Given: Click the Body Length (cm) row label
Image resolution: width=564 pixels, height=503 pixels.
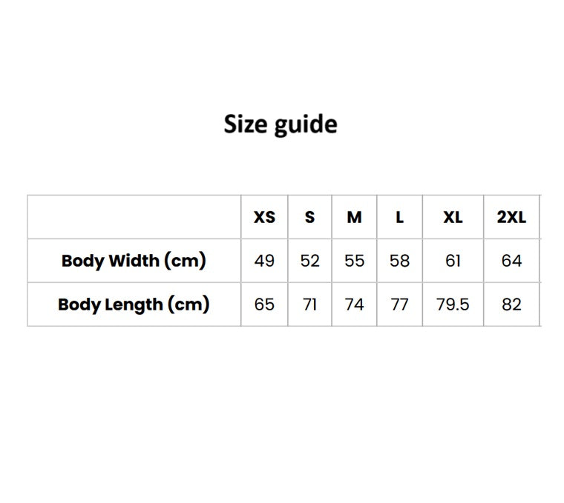Looking at the screenshot, I should pyautogui.click(x=134, y=304).
